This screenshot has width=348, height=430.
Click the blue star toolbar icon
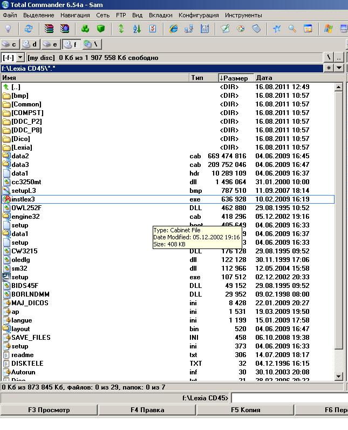[x=277, y=29]
